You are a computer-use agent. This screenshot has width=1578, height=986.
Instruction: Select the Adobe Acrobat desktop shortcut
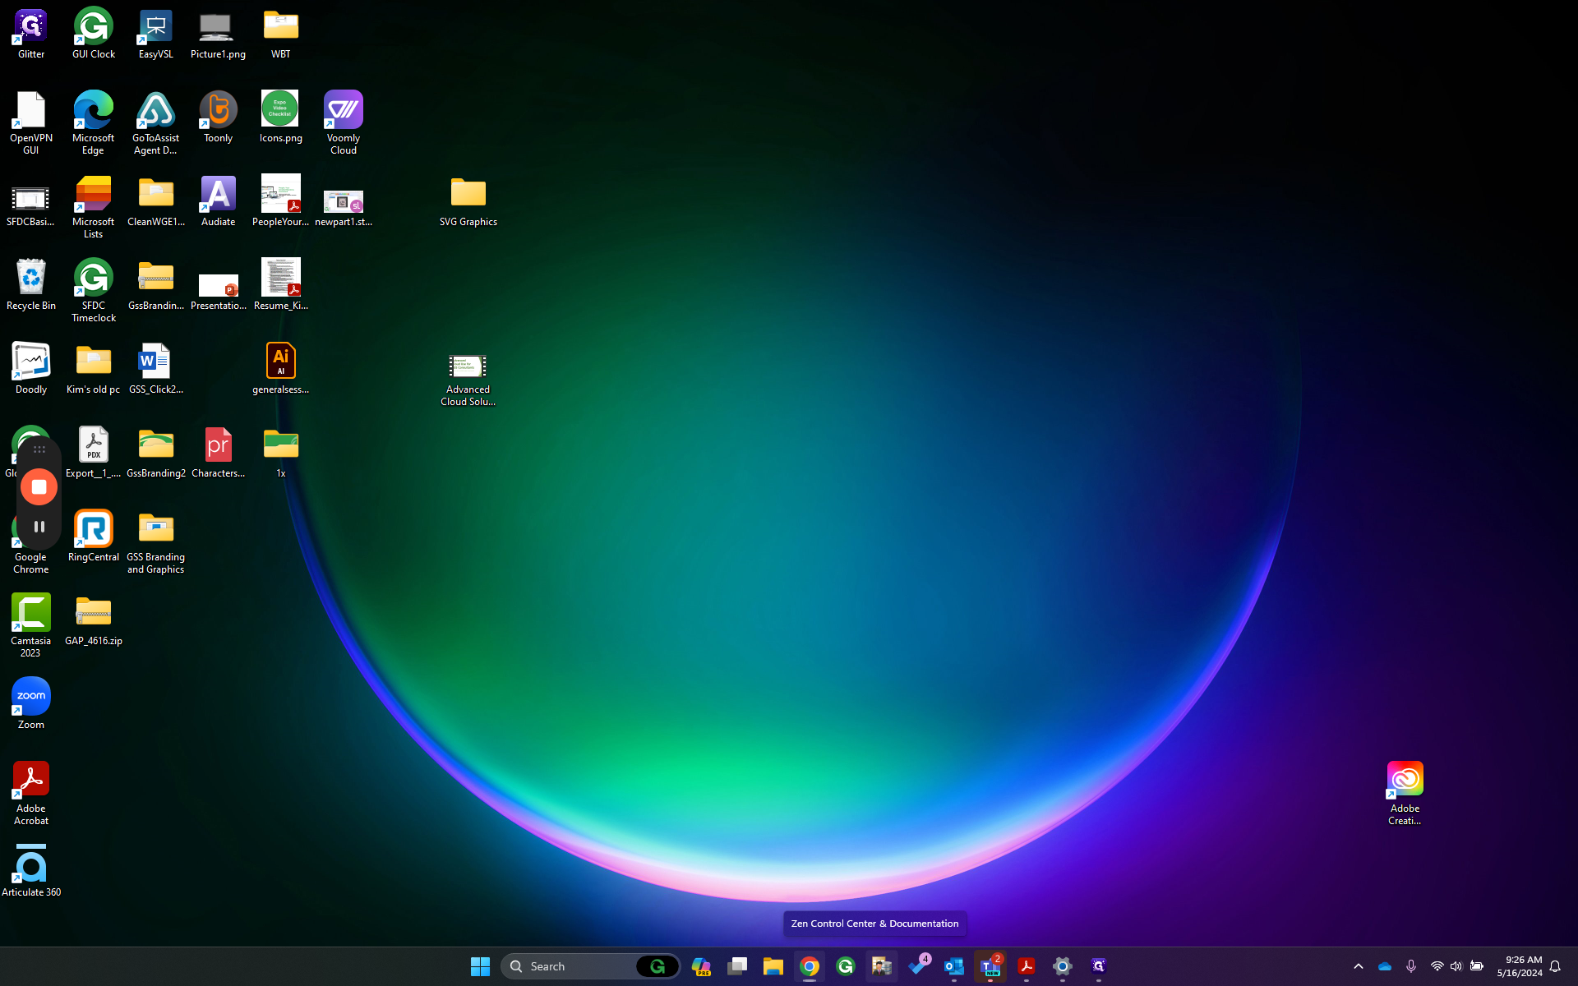pyautogui.click(x=31, y=793)
